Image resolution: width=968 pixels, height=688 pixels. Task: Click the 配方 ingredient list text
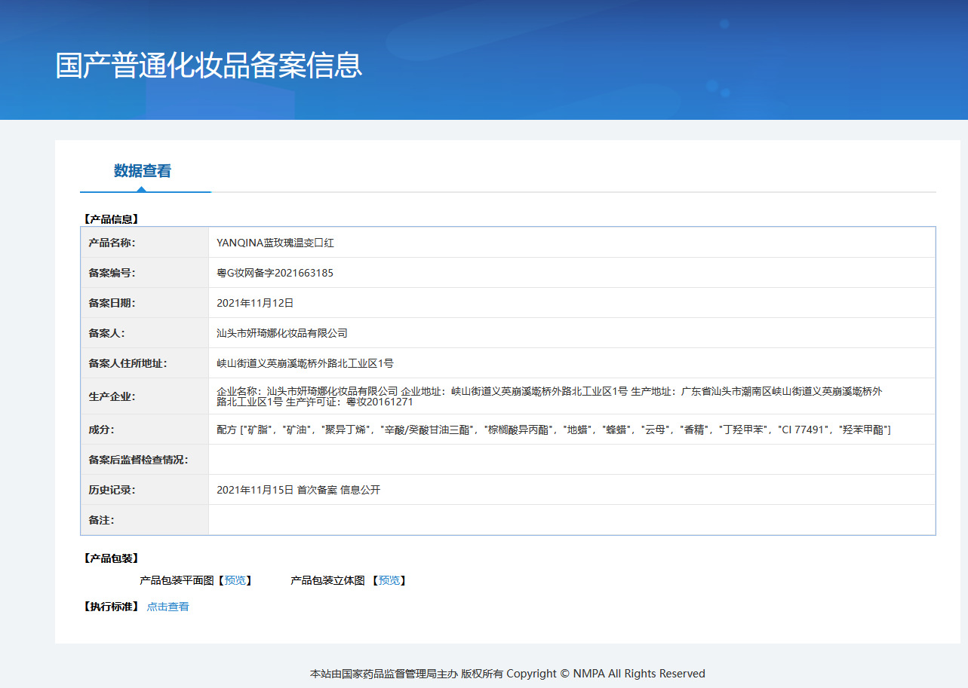(x=553, y=430)
